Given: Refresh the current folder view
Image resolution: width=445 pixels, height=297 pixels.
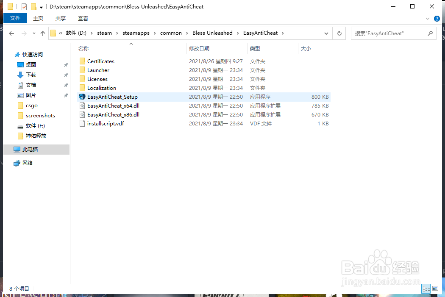Looking at the screenshot, I should pos(339,33).
